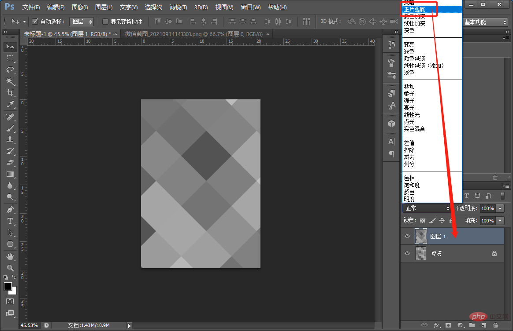Select the Eyedropper tool
This screenshot has width=513, height=331.
10,104
